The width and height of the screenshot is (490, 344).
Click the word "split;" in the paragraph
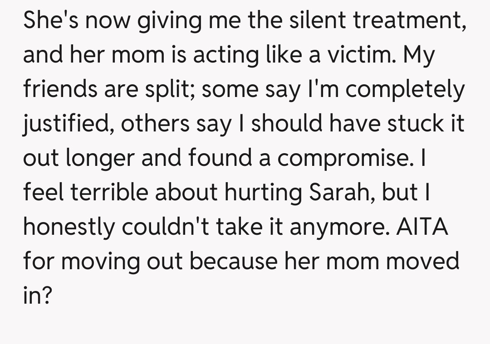(167, 91)
